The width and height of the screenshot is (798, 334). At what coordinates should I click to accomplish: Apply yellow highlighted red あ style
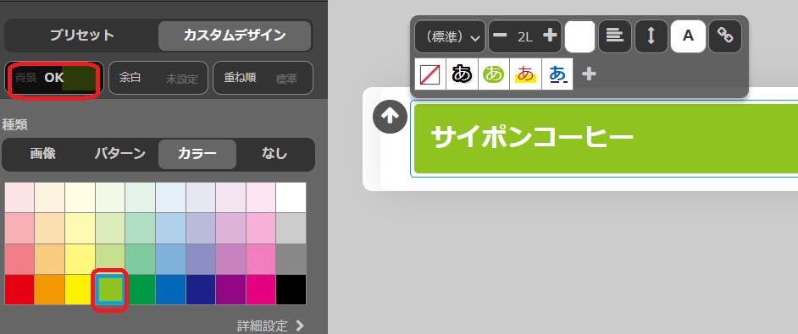click(525, 74)
